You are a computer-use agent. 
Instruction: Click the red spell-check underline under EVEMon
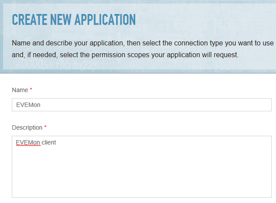[28, 145]
